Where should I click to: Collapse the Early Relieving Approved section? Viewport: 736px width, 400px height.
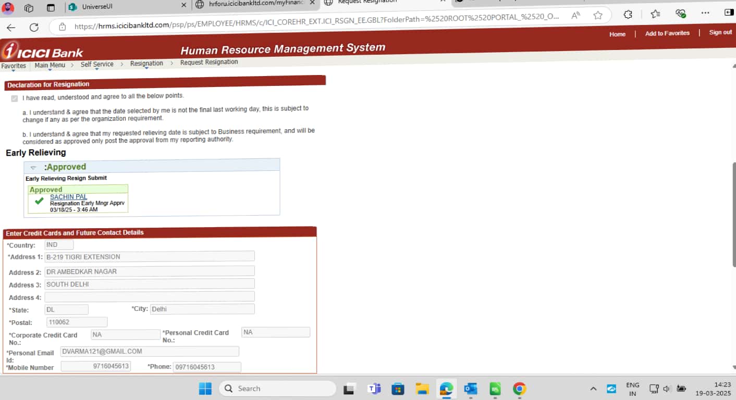(x=33, y=168)
